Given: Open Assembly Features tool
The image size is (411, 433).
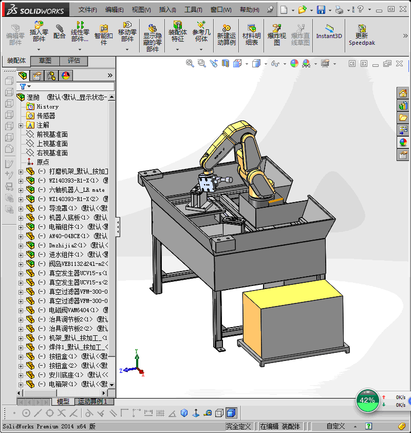Looking at the screenshot, I should point(177,31).
